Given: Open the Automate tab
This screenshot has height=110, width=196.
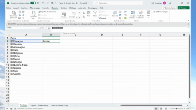Looking at the screenshot, I should (x=82, y=8).
